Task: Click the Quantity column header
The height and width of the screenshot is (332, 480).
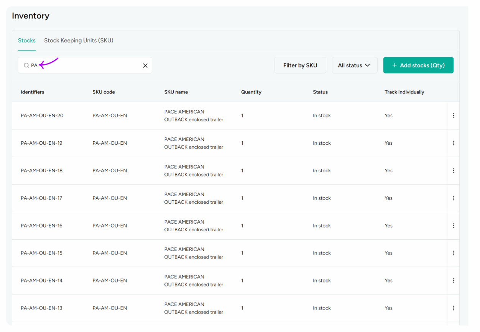Action: [x=251, y=92]
